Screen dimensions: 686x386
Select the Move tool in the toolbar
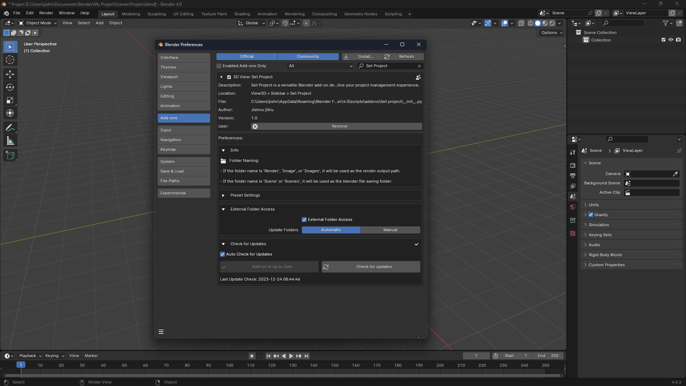point(10,74)
